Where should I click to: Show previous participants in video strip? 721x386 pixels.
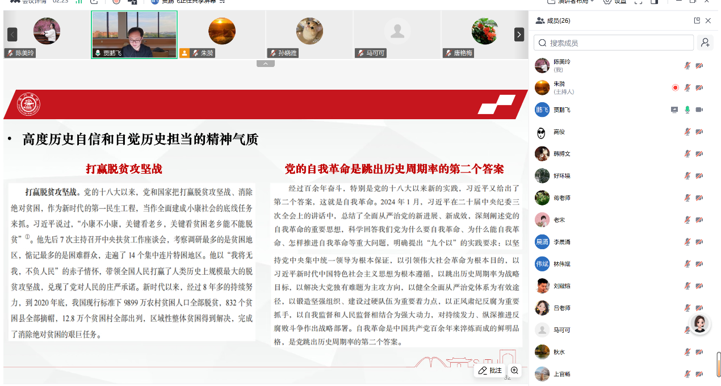click(12, 35)
